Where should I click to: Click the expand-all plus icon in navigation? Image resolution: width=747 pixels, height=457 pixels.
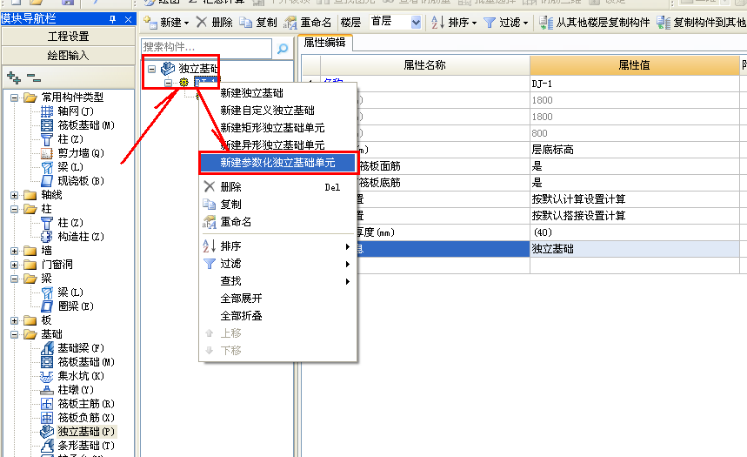point(14,77)
